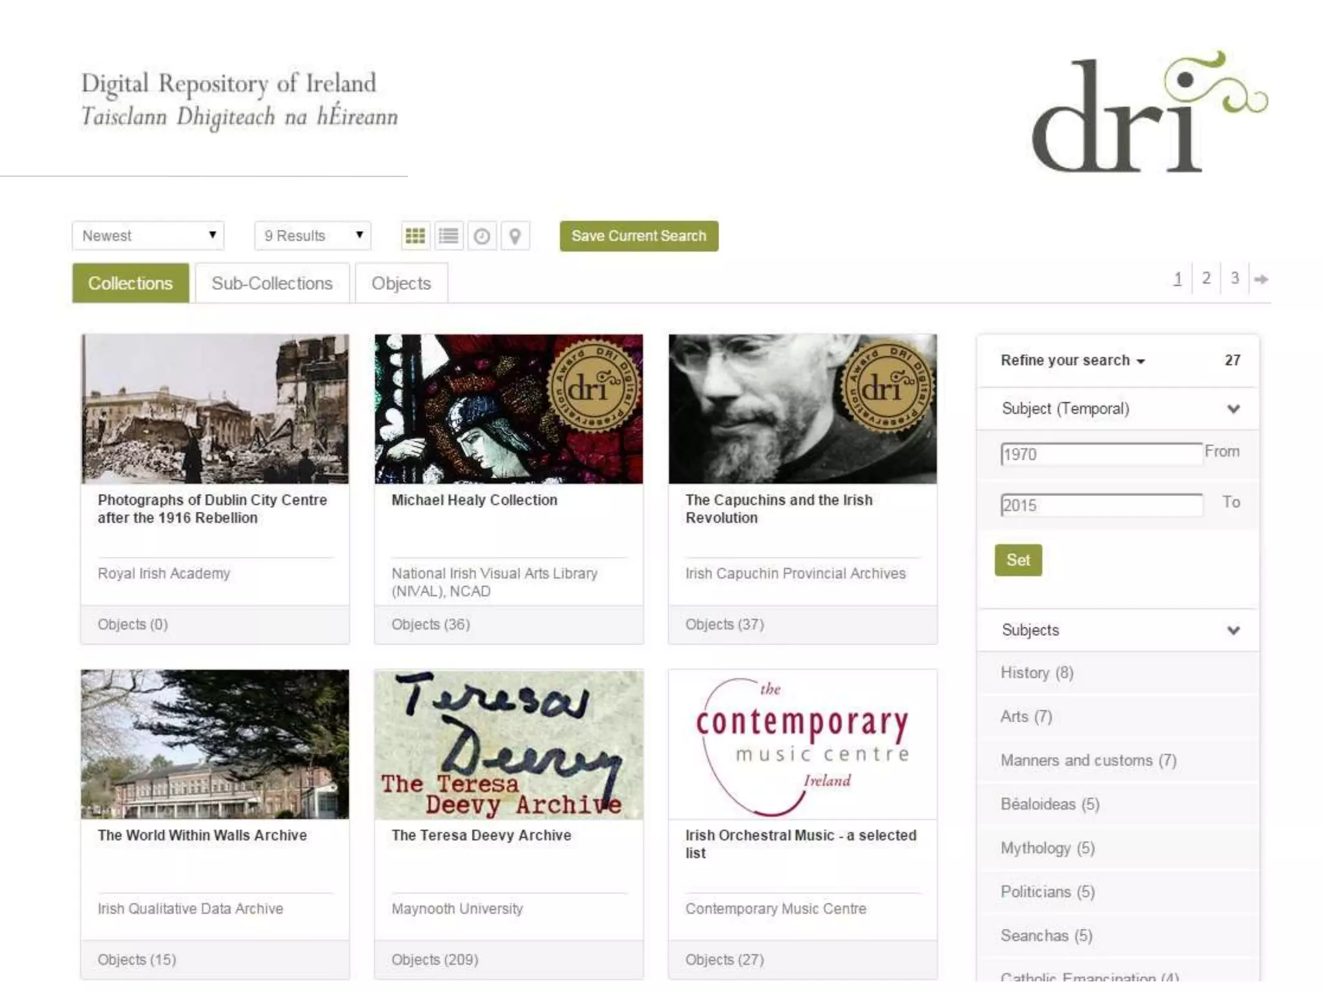Click the From year input field
The width and height of the screenshot is (1323, 992).
point(1101,454)
